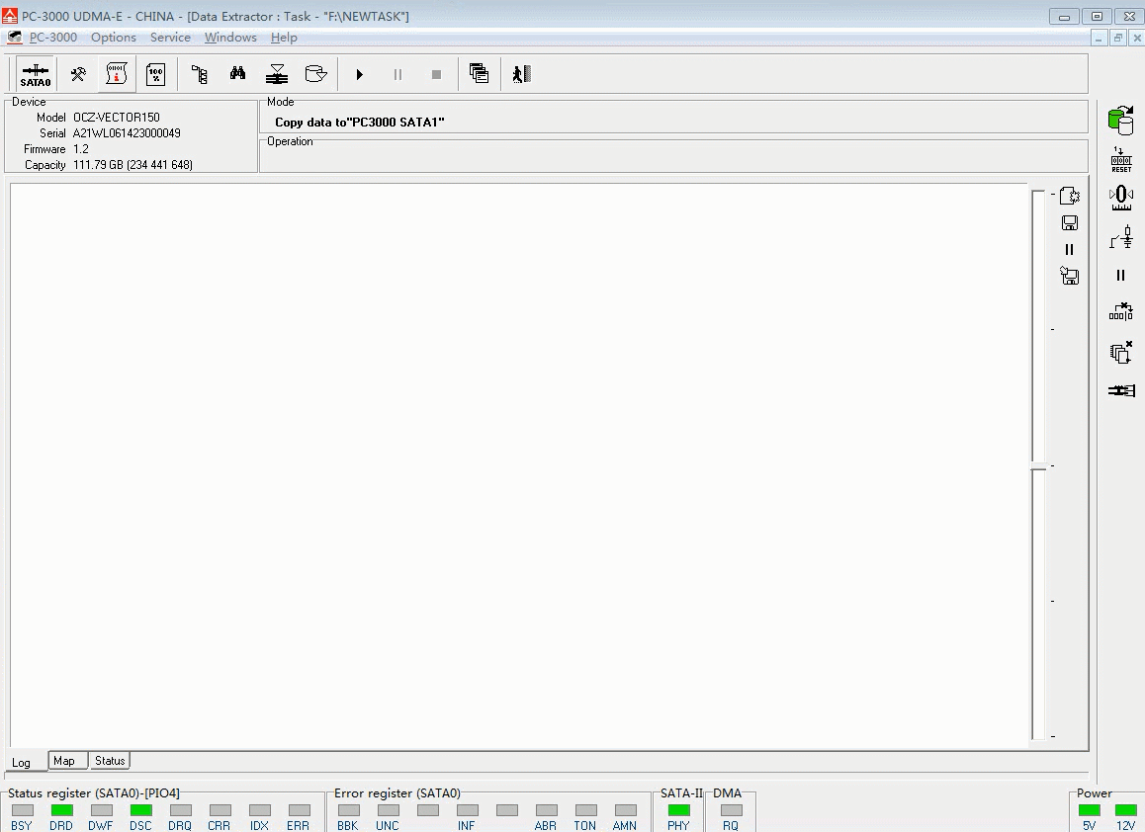Click the 5V power indicator
1145x832 pixels.
click(x=1090, y=810)
